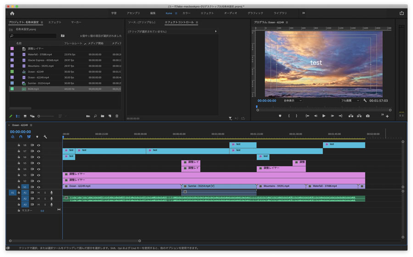Add marker in the program monitor
Screen dimensions: 413x257
click(280, 116)
